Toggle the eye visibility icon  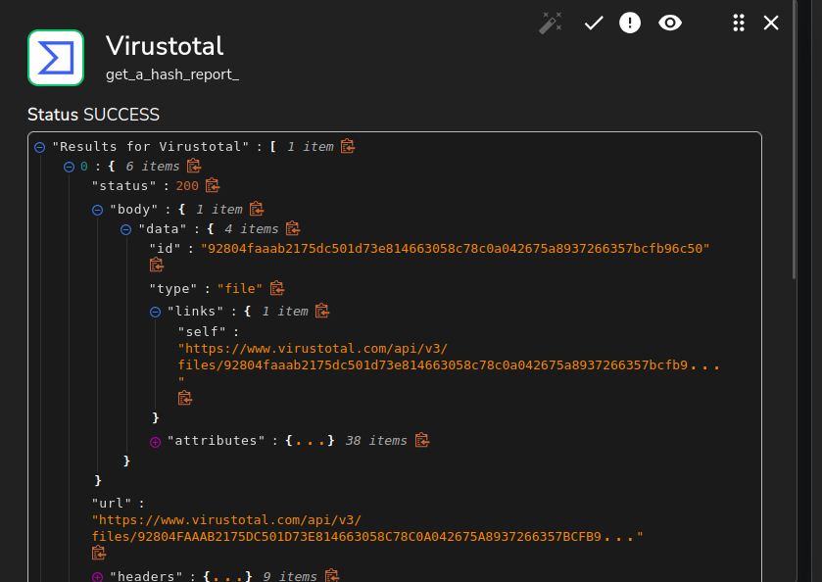pos(670,23)
